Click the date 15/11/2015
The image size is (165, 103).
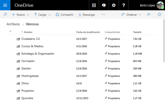(x=82, y=98)
